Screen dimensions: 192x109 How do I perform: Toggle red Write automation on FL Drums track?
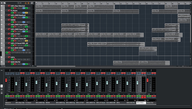[15, 13]
